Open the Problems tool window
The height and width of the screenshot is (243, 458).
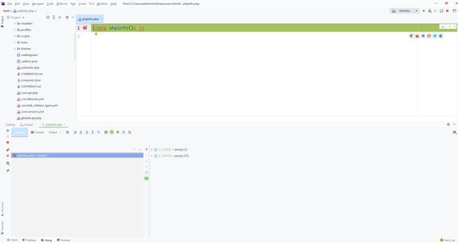click(29, 240)
